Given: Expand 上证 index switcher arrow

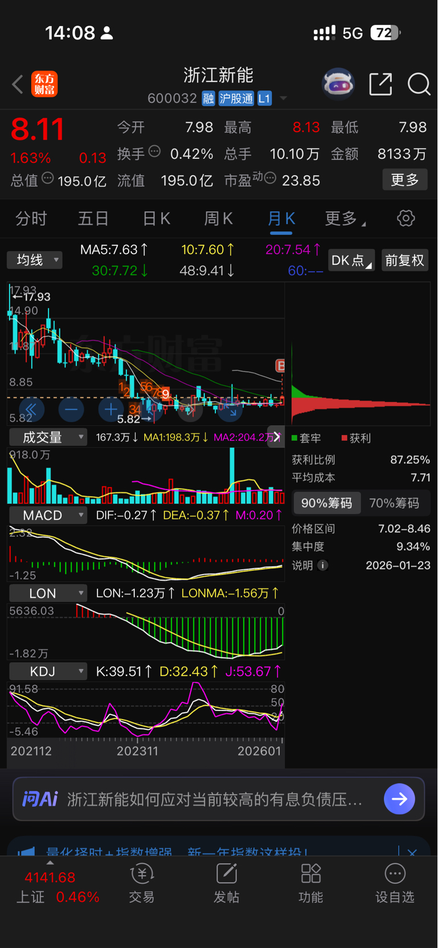Looking at the screenshot, I should 50,863.
